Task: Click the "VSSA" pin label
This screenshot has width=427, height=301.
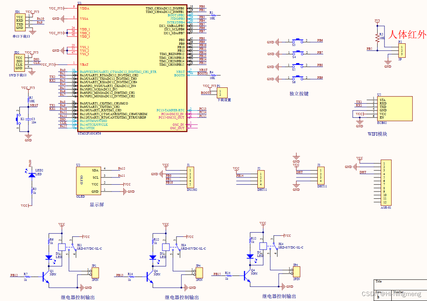Action: point(84,19)
